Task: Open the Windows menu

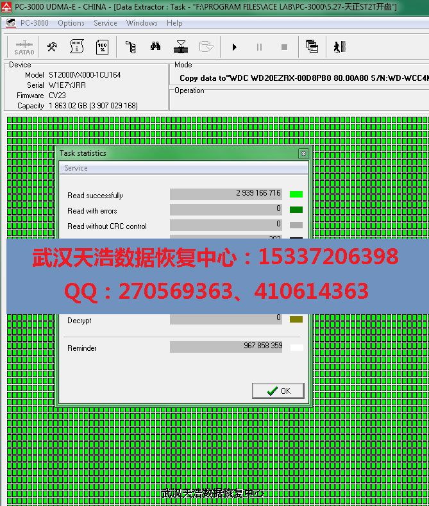Action: coord(142,23)
